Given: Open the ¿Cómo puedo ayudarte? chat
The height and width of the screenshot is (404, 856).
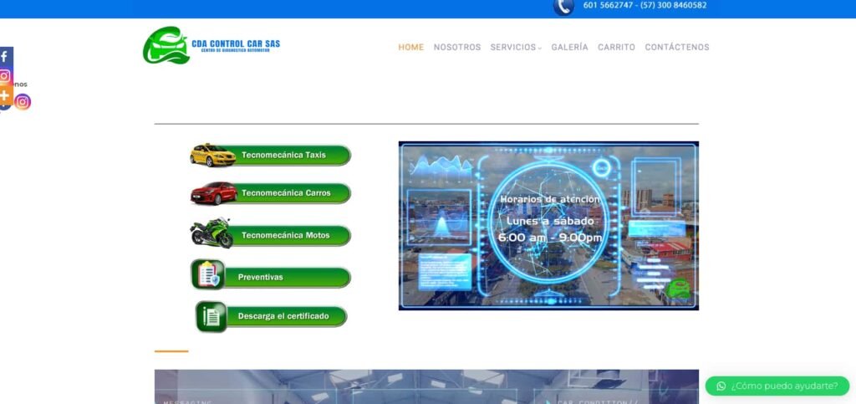Looking at the screenshot, I should click(777, 386).
